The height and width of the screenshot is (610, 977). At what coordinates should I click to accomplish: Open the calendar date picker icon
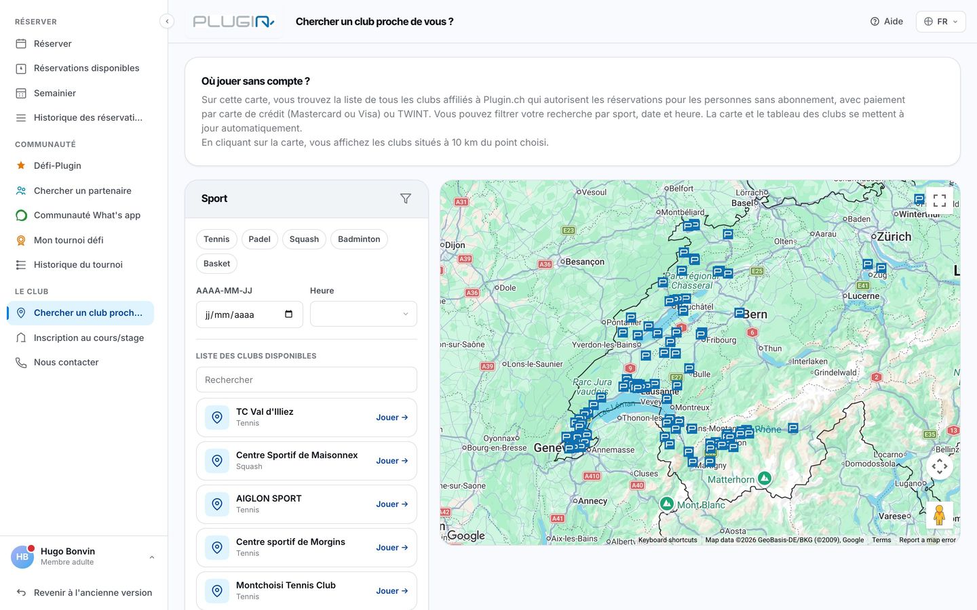coord(289,314)
